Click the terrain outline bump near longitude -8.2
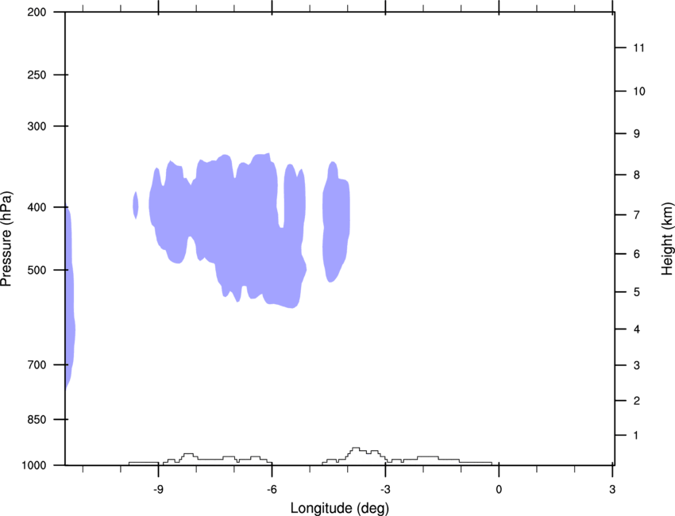This screenshot has height=516, width=675. click(188, 456)
